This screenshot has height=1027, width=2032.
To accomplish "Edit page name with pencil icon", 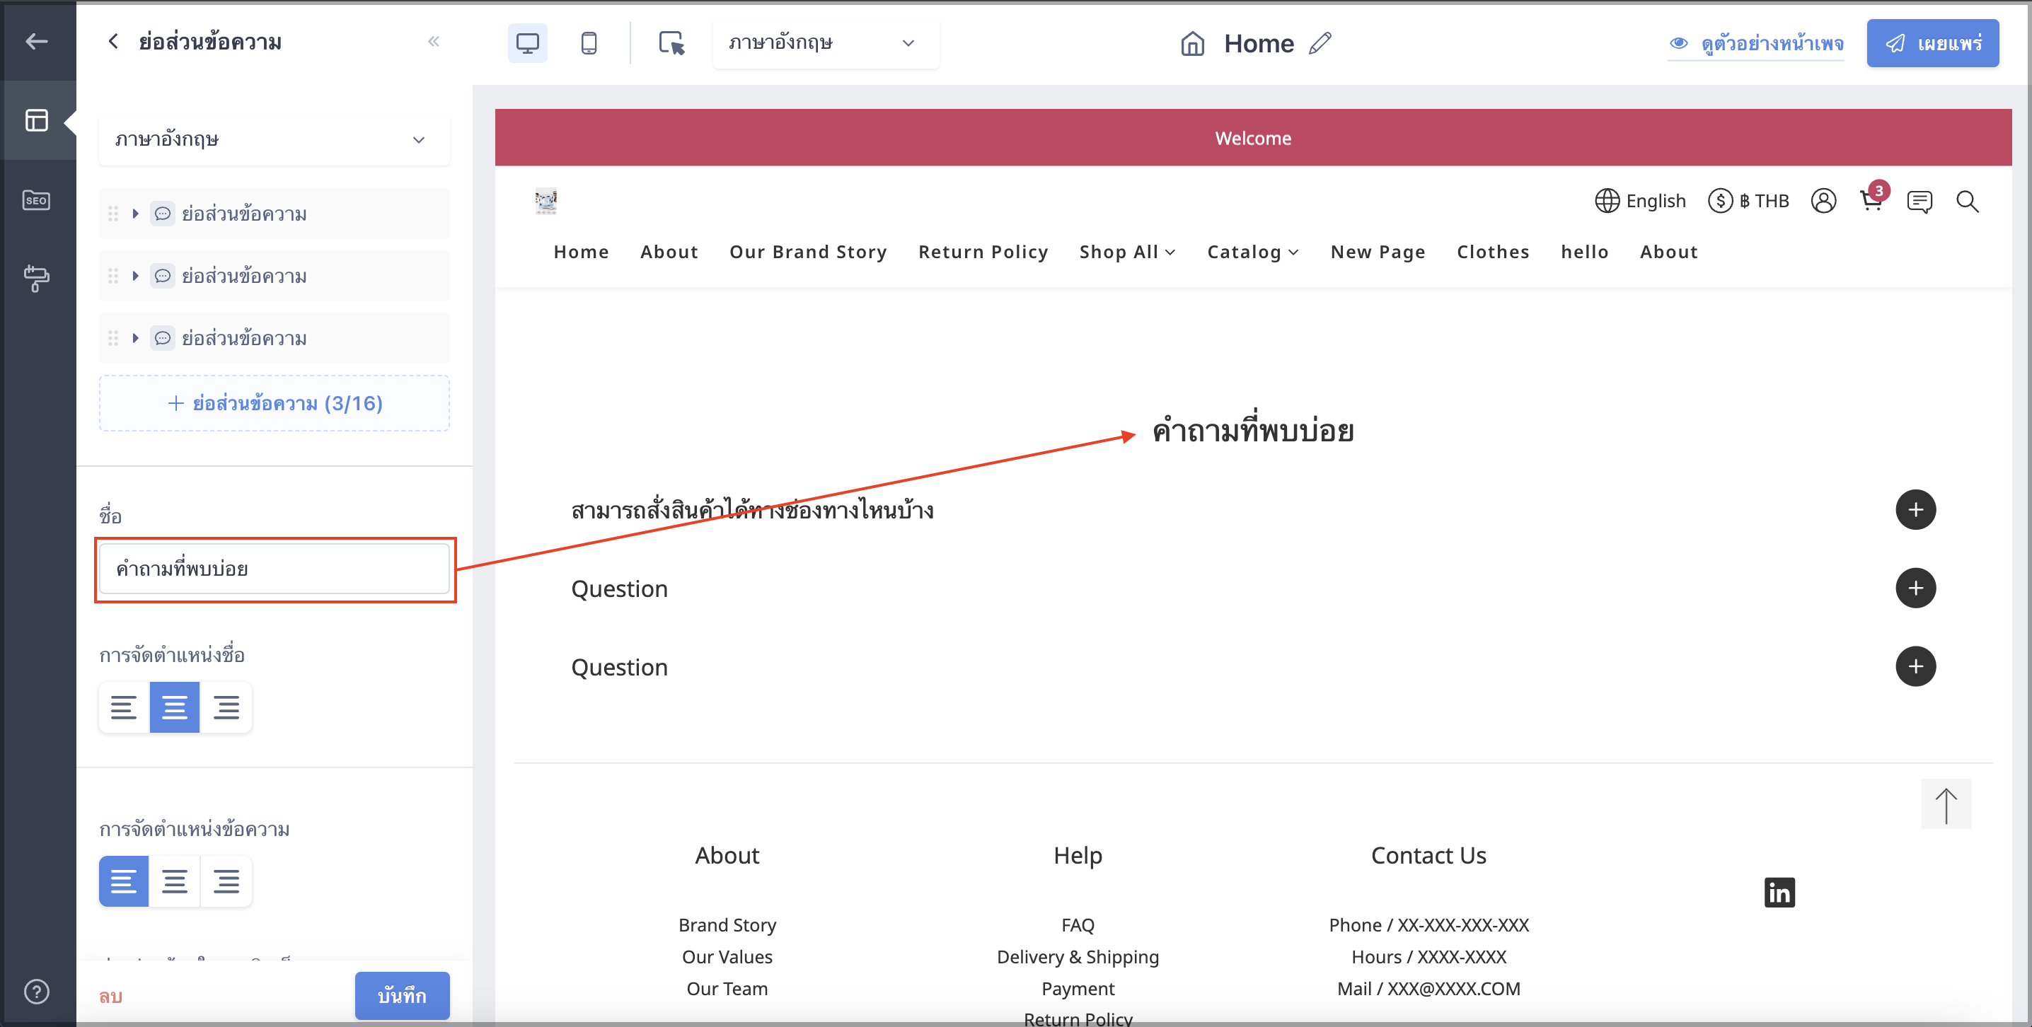I will 1320,43.
